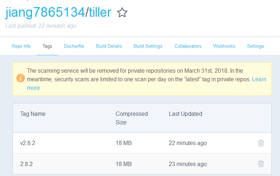Select the 2.8.2 tag name
This screenshot has width=280, height=176.
26,164
